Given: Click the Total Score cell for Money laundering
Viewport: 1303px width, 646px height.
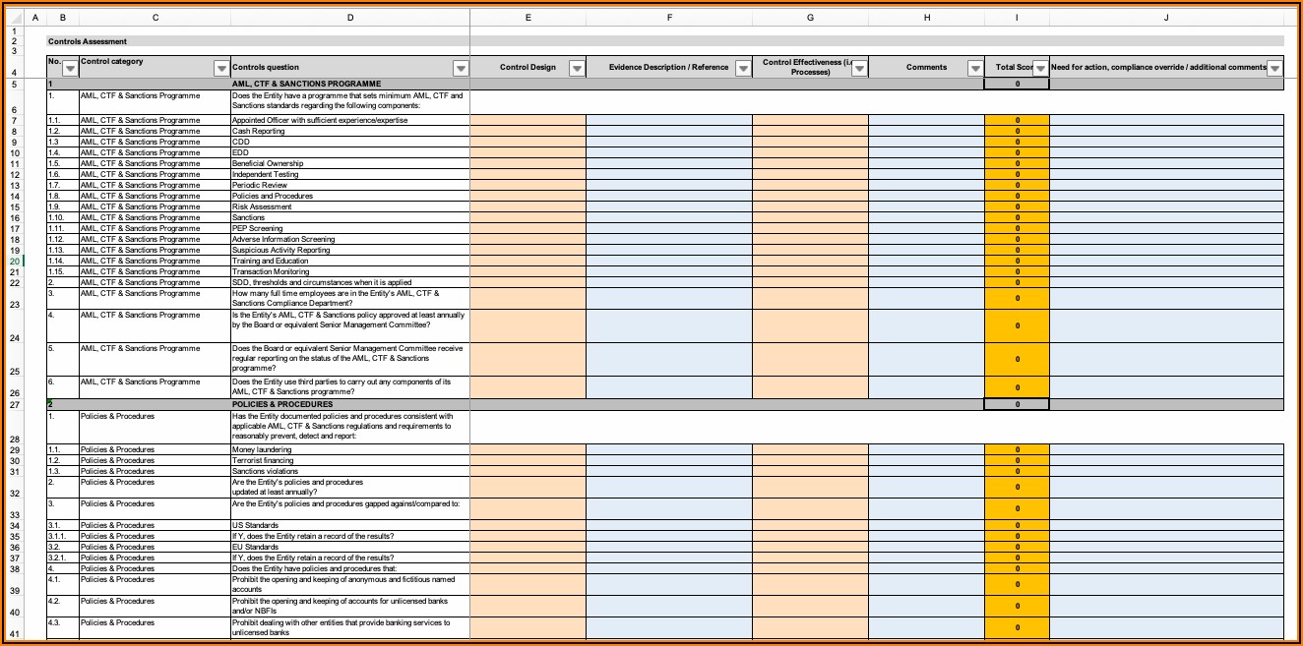Looking at the screenshot, I should (1017, 450).
